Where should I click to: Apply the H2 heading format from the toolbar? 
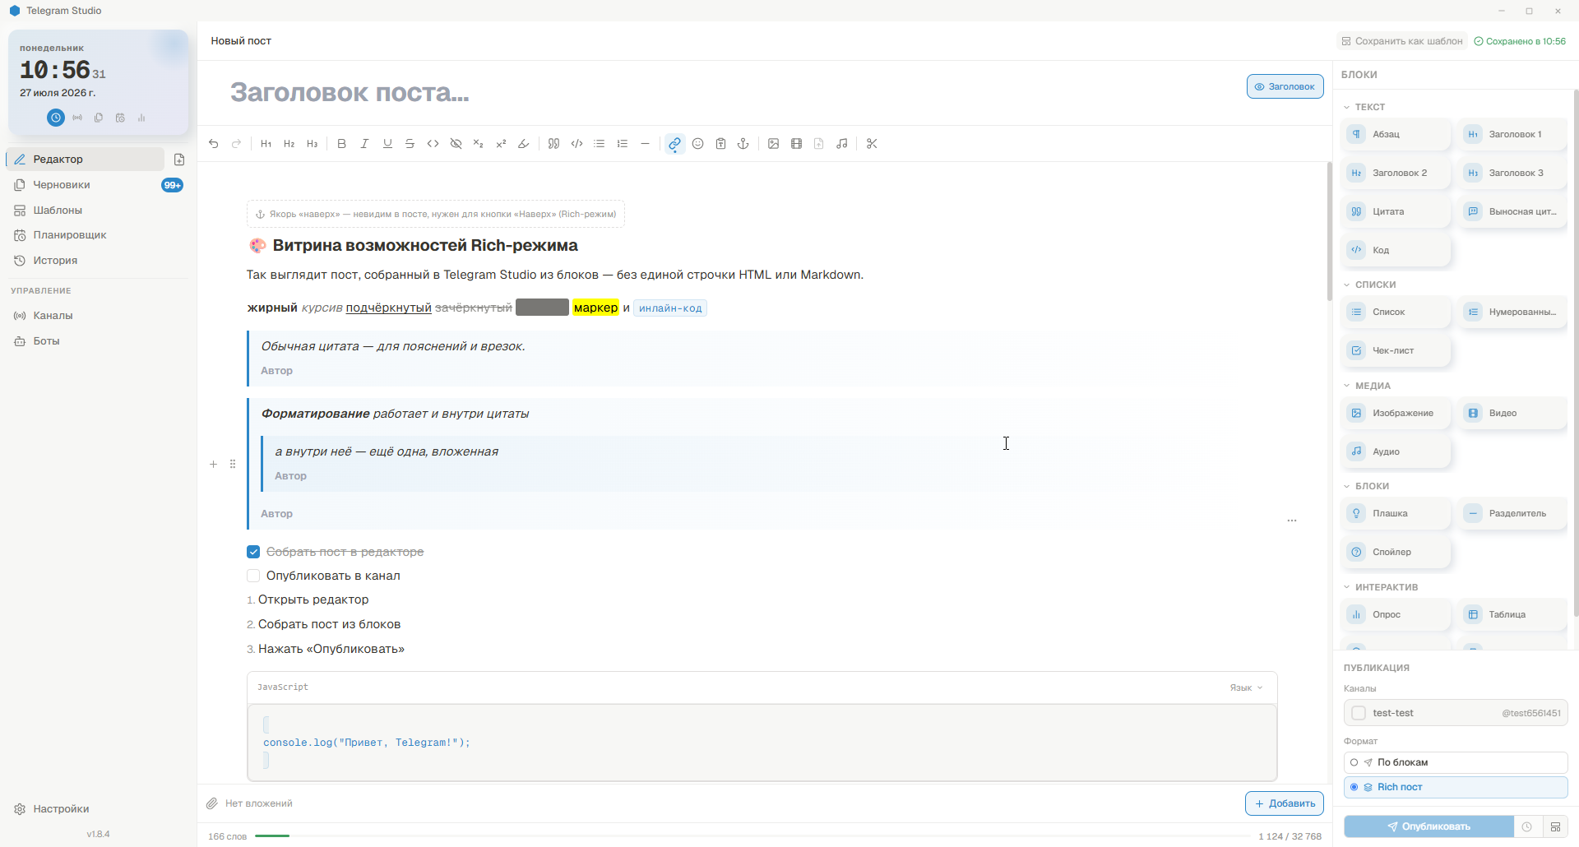[289, 144]
